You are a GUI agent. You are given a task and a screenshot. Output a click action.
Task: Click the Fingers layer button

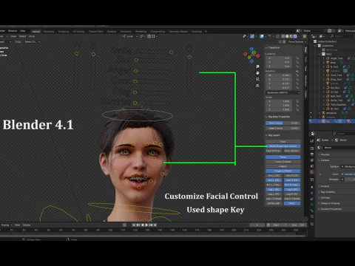coord(283,166)
